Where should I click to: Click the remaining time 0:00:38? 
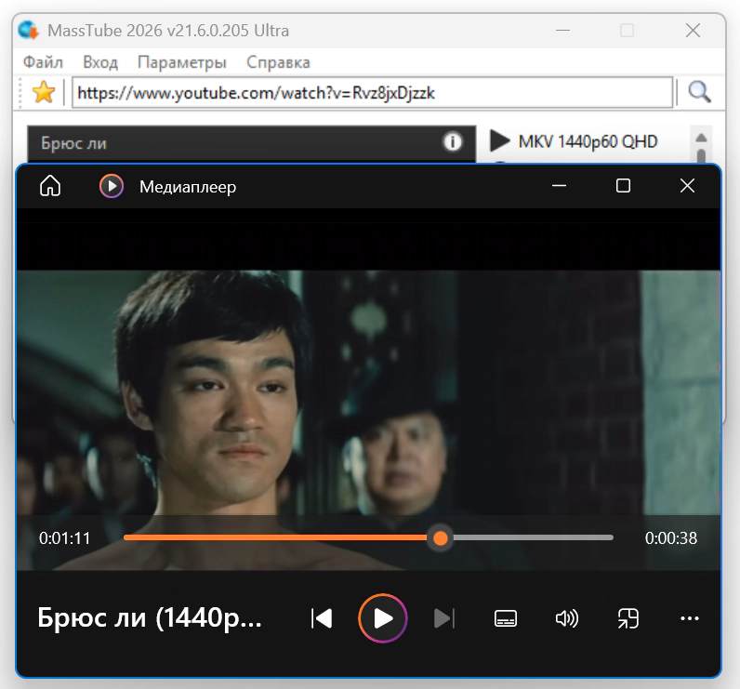[670, 538]
